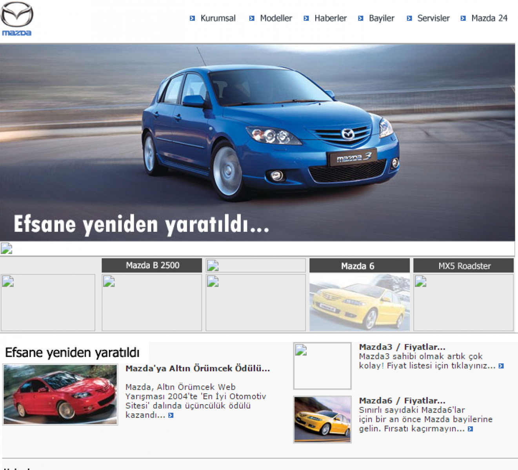Click the blue Mazda 3 hero banner
The image size is (518, 470).
[257, 143]
